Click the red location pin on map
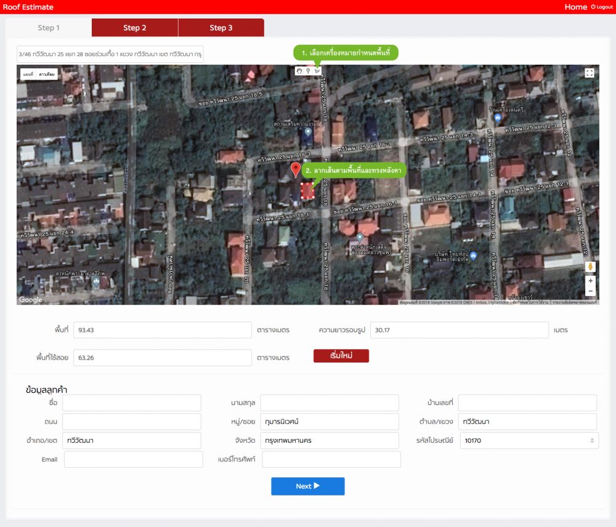This screenshot has width=616, height=527. click(x=296, y=170)
